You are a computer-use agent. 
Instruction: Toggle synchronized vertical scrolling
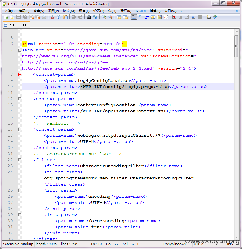coord(119,17)
